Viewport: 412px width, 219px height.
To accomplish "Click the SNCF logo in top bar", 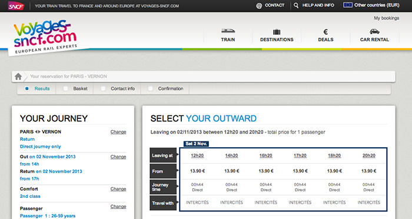I will [x=16, y=6].
